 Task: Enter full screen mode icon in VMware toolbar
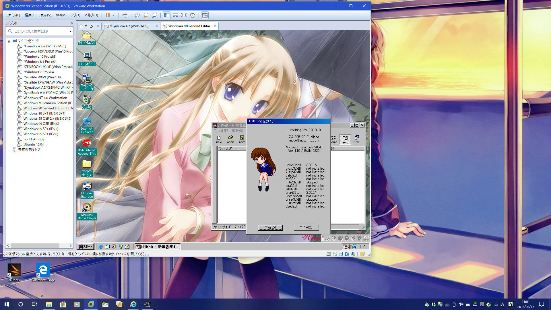pos(184,15)
